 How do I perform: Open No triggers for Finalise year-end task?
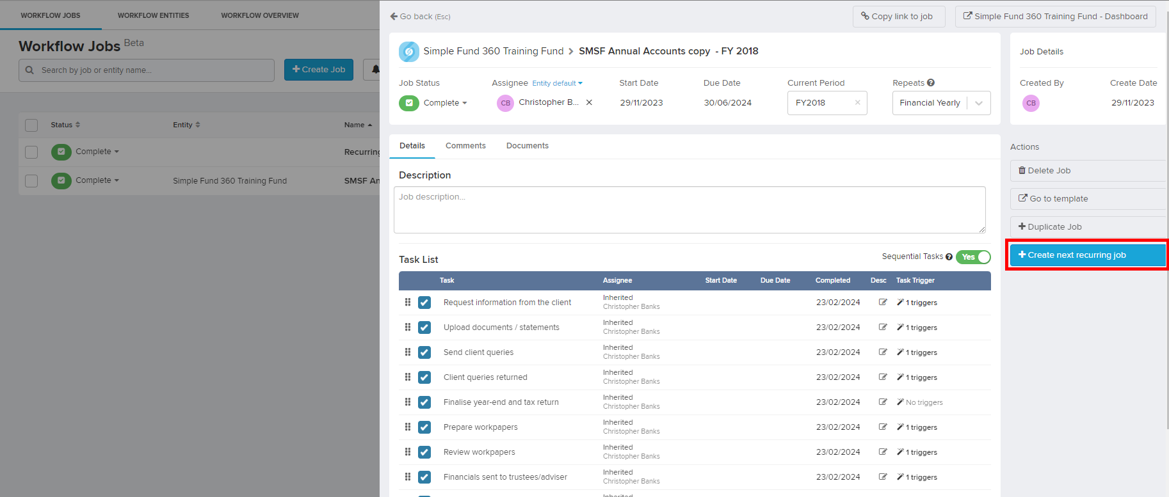tap(920, 402)
